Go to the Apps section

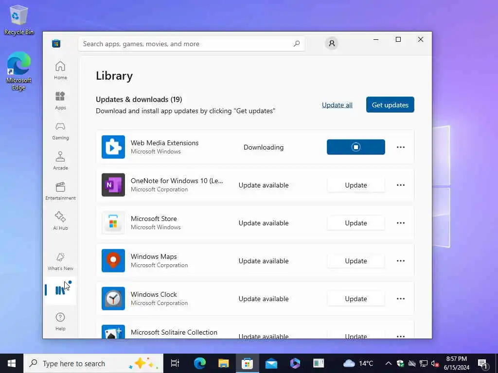[60, 101]
